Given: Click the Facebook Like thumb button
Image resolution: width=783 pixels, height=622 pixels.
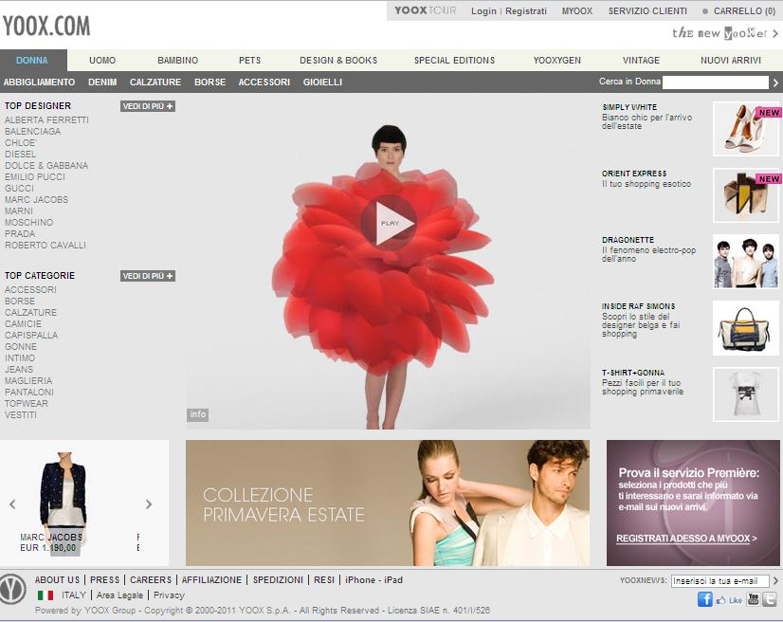Looking at the screenshot, I should tap(729, 600).
